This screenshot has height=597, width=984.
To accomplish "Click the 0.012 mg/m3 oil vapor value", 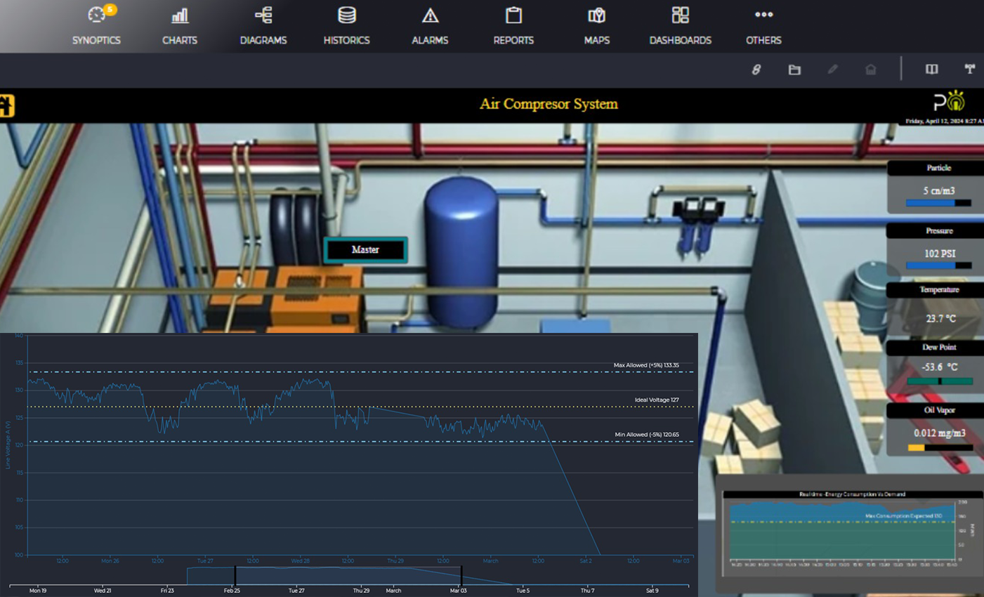I will [x=939, y=433].
